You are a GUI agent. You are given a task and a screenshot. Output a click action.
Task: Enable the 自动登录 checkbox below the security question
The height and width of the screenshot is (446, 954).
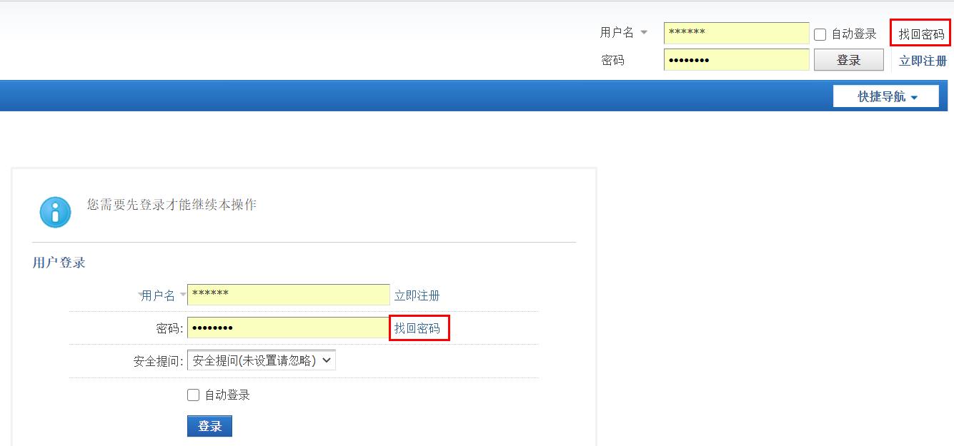pyautogui.click(x=193, y=395)
